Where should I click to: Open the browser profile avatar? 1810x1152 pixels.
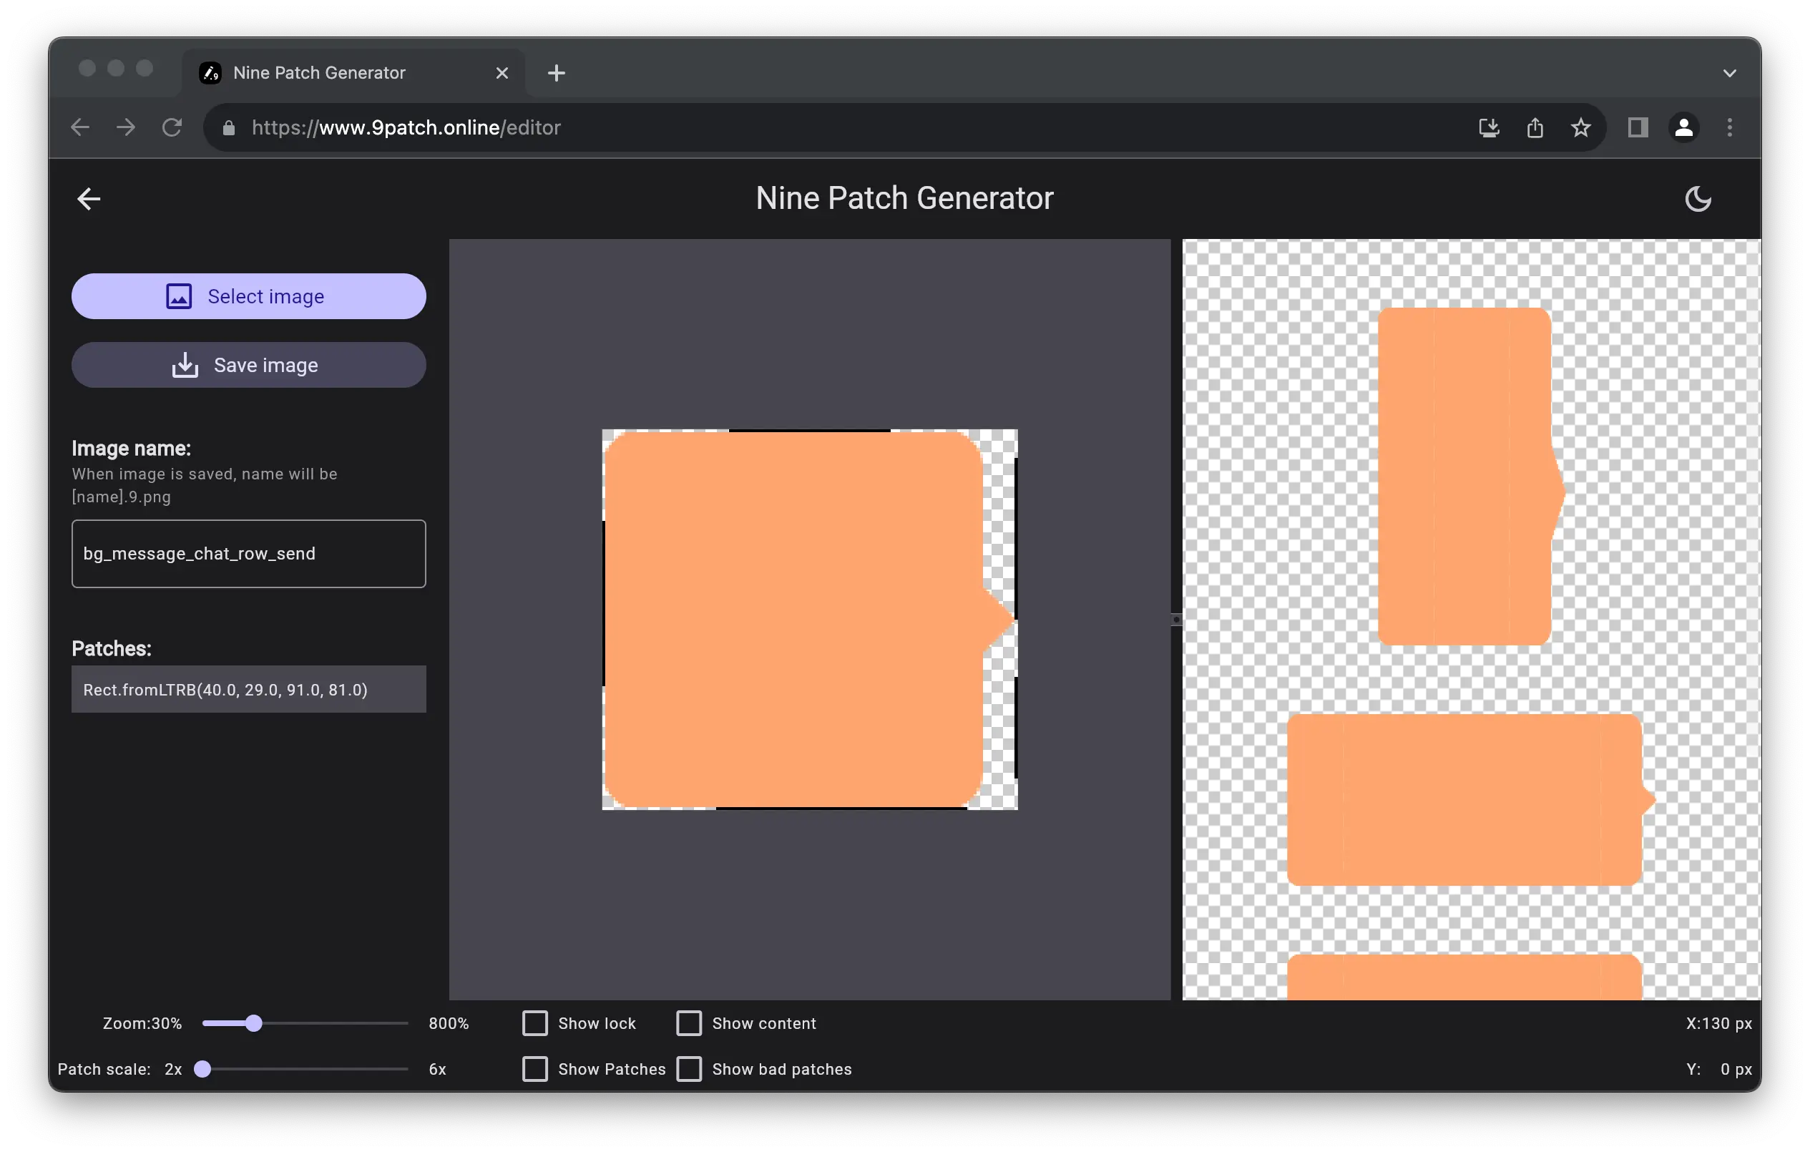[x=1683, y=128]
